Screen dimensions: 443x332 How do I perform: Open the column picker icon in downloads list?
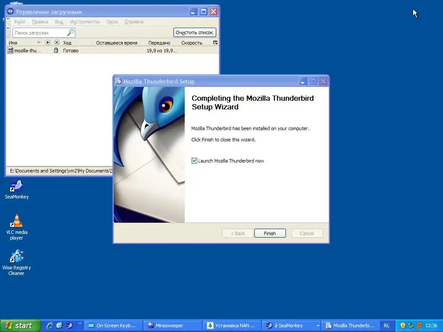[x=215, y=42]
